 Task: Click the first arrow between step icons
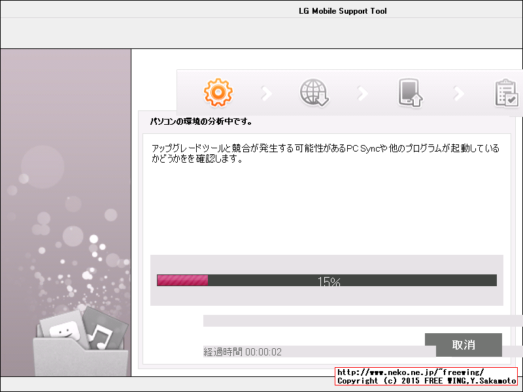(265, 93)
